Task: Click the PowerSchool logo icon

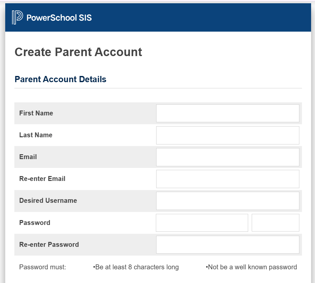Action: pos(17,17)
